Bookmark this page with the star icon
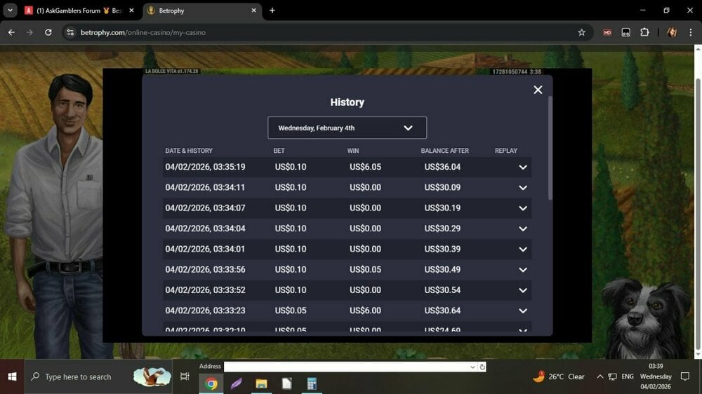 (581, 32)
